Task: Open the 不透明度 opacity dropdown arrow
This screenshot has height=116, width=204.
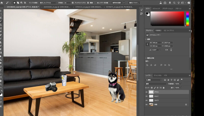Action: 181,84
